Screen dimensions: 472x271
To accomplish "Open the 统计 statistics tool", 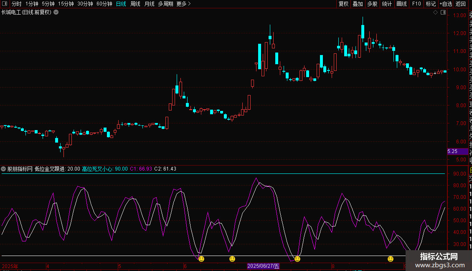I will [387, 4].
